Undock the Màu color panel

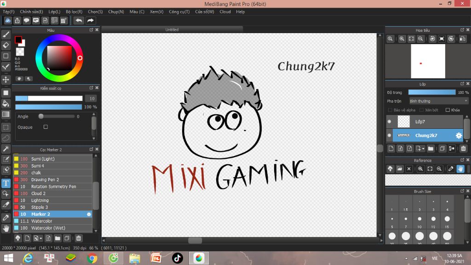[x=92, y=30]
